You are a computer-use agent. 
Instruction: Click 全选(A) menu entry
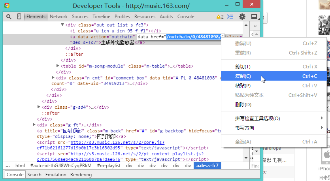pos(274,141)
